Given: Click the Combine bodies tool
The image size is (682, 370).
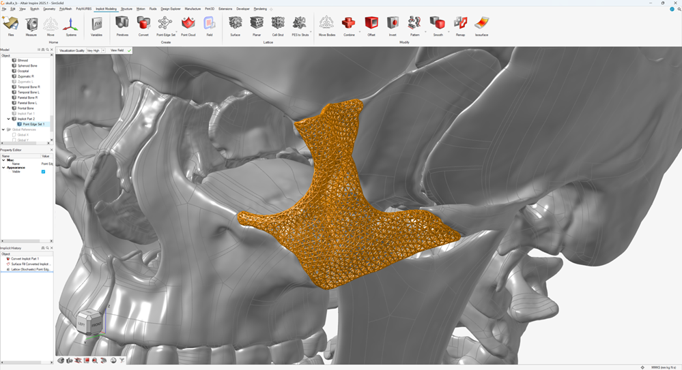Looking at the screenshot, I should [x=349, y=25].
